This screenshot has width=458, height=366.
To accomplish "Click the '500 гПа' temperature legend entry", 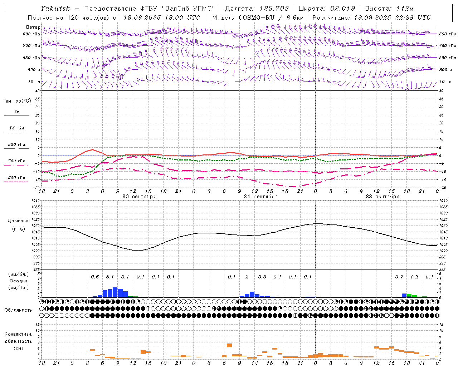I will click(16, 178).
